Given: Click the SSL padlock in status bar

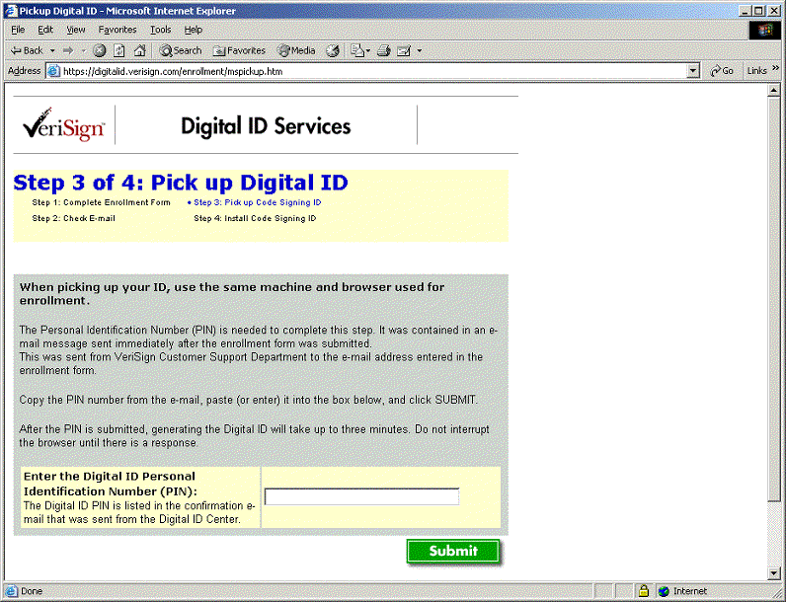Looking at the screenshot, I should click(644, 591).
